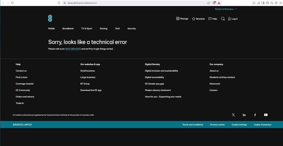Go to Large business site
The image size is (283, 146).
[88, 77]
